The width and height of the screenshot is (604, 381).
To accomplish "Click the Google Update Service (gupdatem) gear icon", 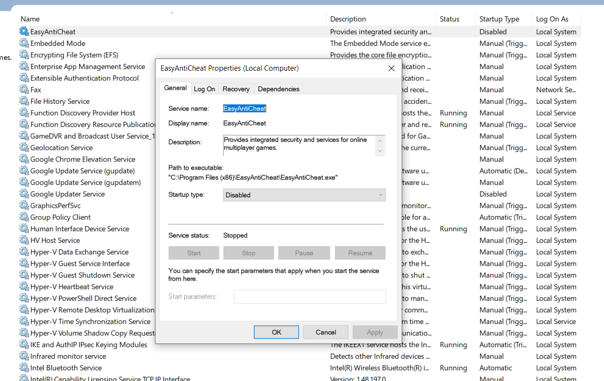I will tap(24, 182).
